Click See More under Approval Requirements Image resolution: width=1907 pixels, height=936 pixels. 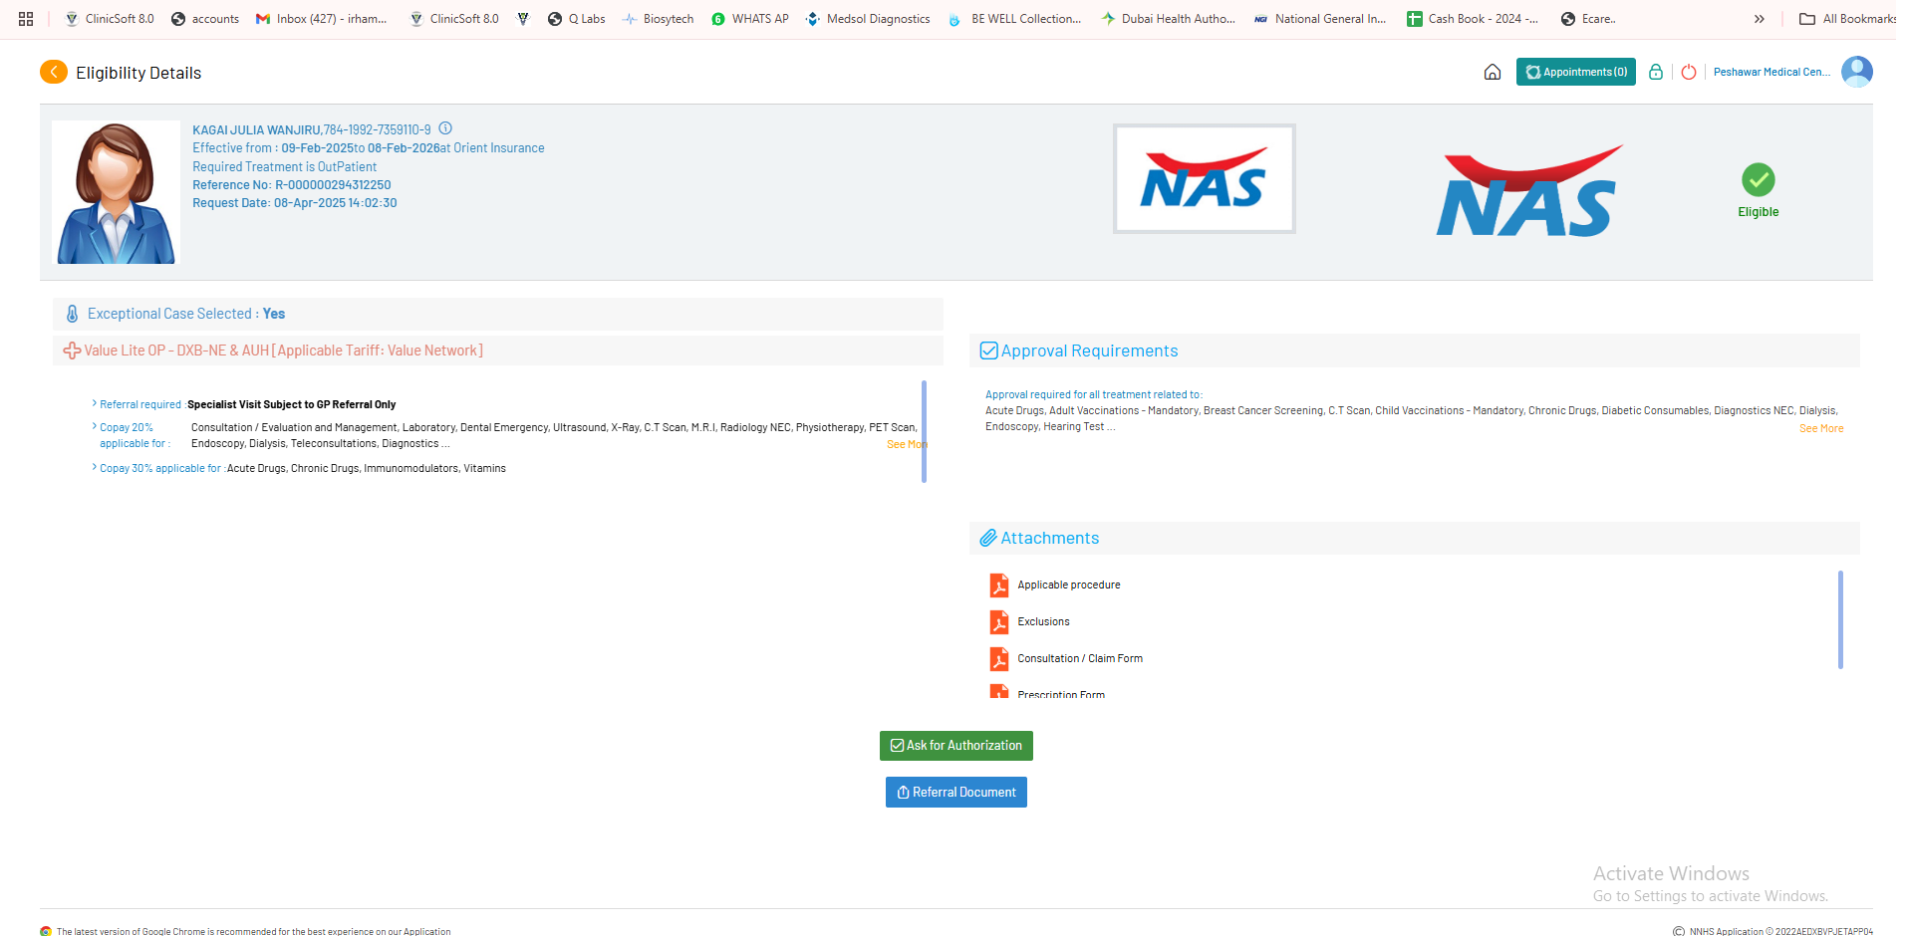[1821, 428]
